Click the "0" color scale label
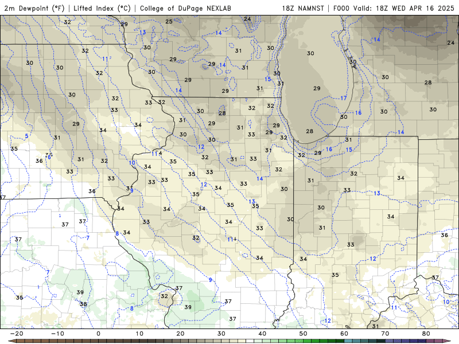Viewport: 459px width, 344px height. (x=98, y=334)
